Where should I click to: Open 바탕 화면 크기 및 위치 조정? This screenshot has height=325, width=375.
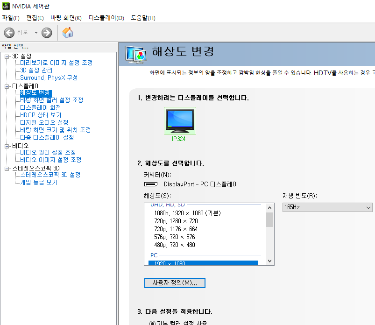pos(55,130)
